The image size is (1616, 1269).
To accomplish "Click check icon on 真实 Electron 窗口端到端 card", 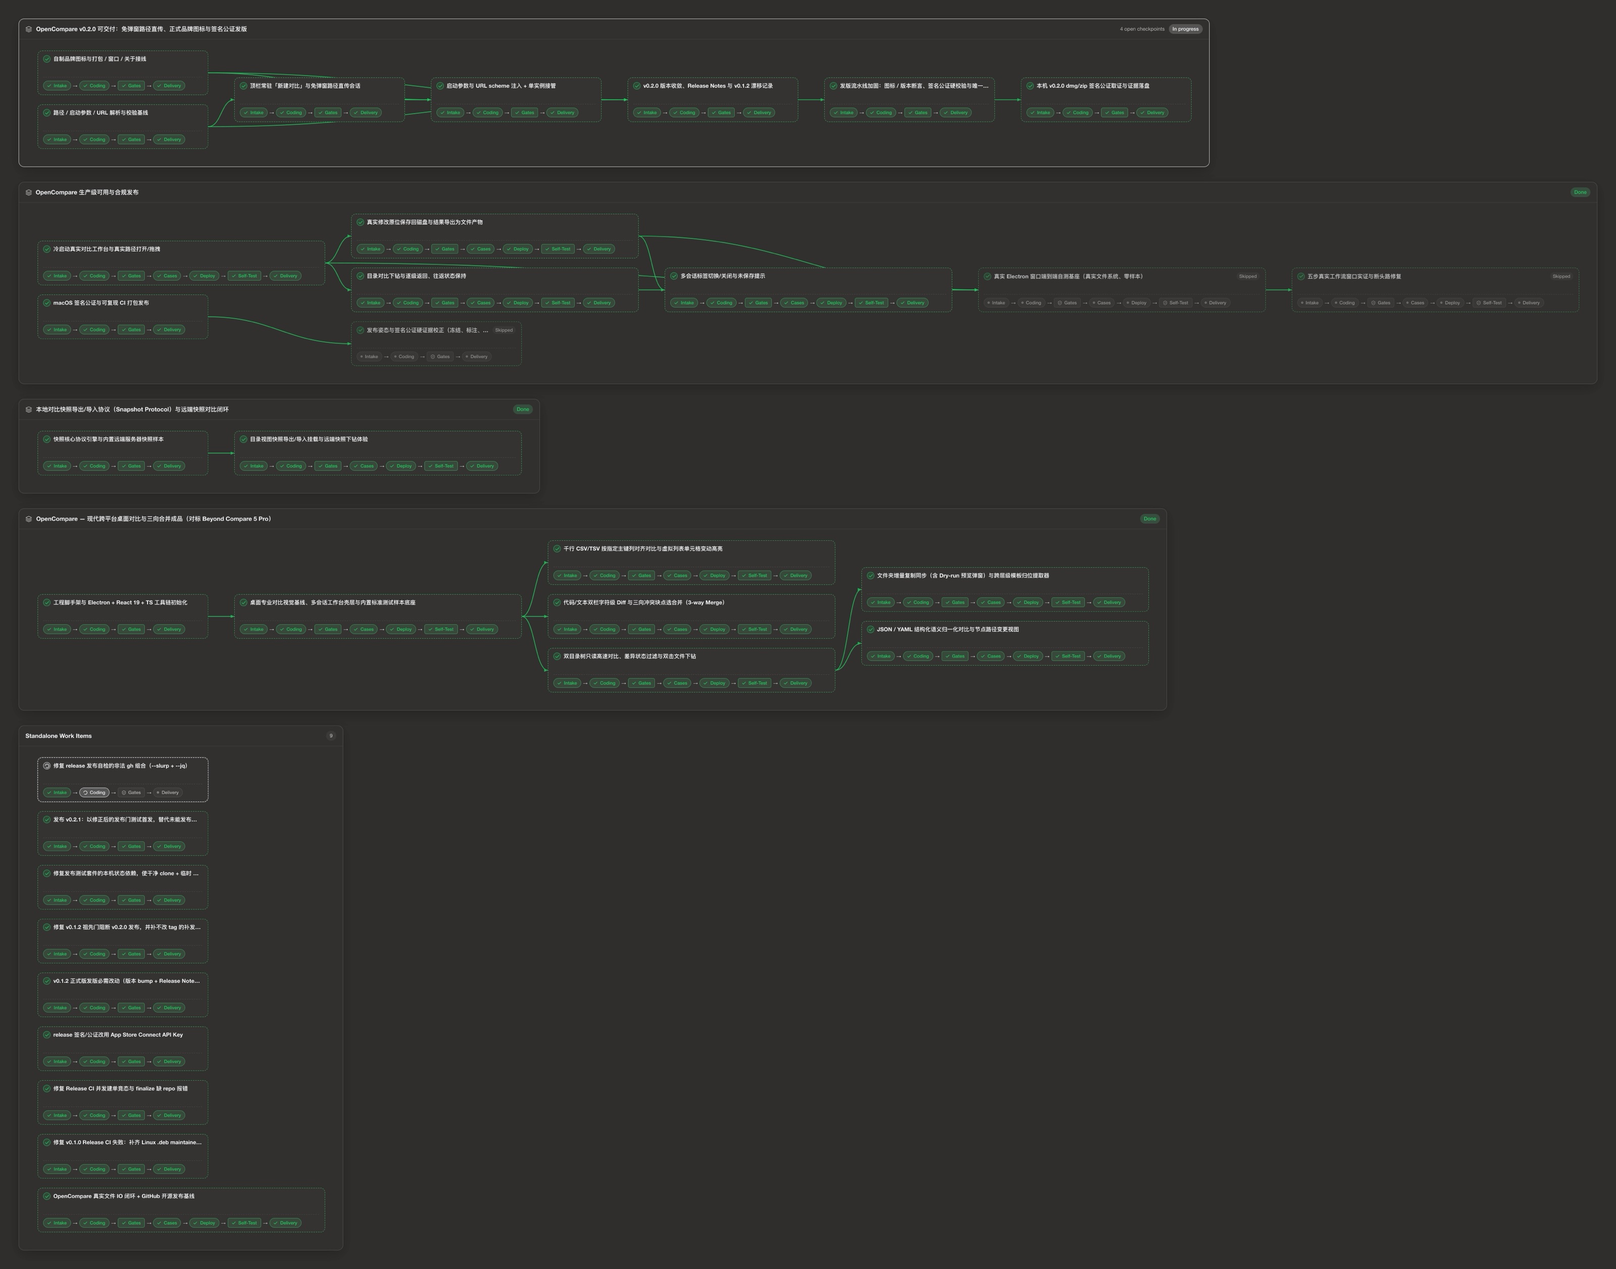I will pos(987,276).
